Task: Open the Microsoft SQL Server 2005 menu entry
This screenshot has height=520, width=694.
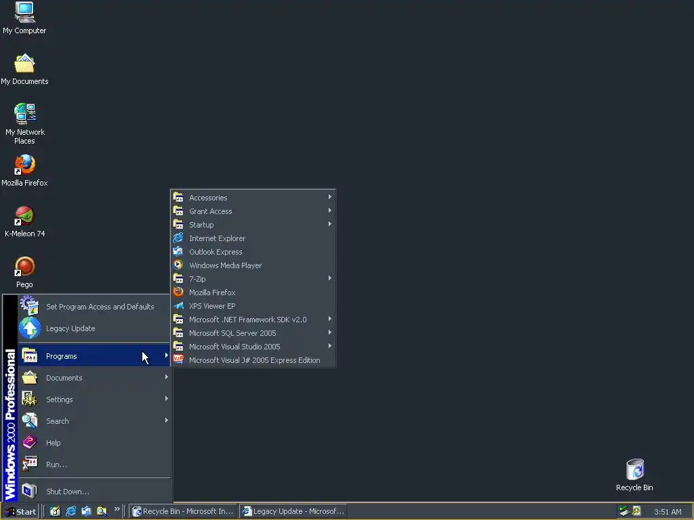Action: [253, 333]
